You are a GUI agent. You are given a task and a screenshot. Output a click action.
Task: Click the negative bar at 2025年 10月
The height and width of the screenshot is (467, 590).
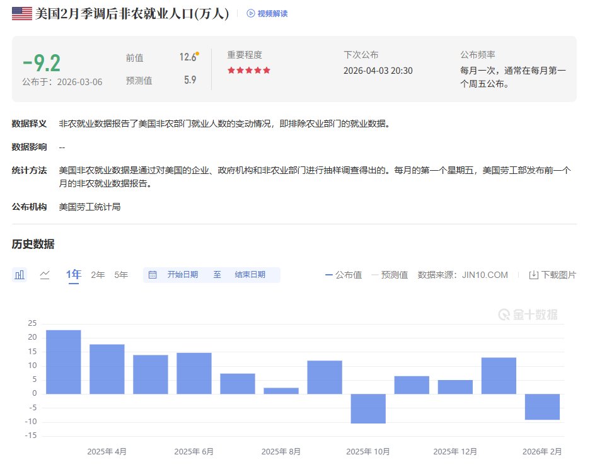coord(368,408)
